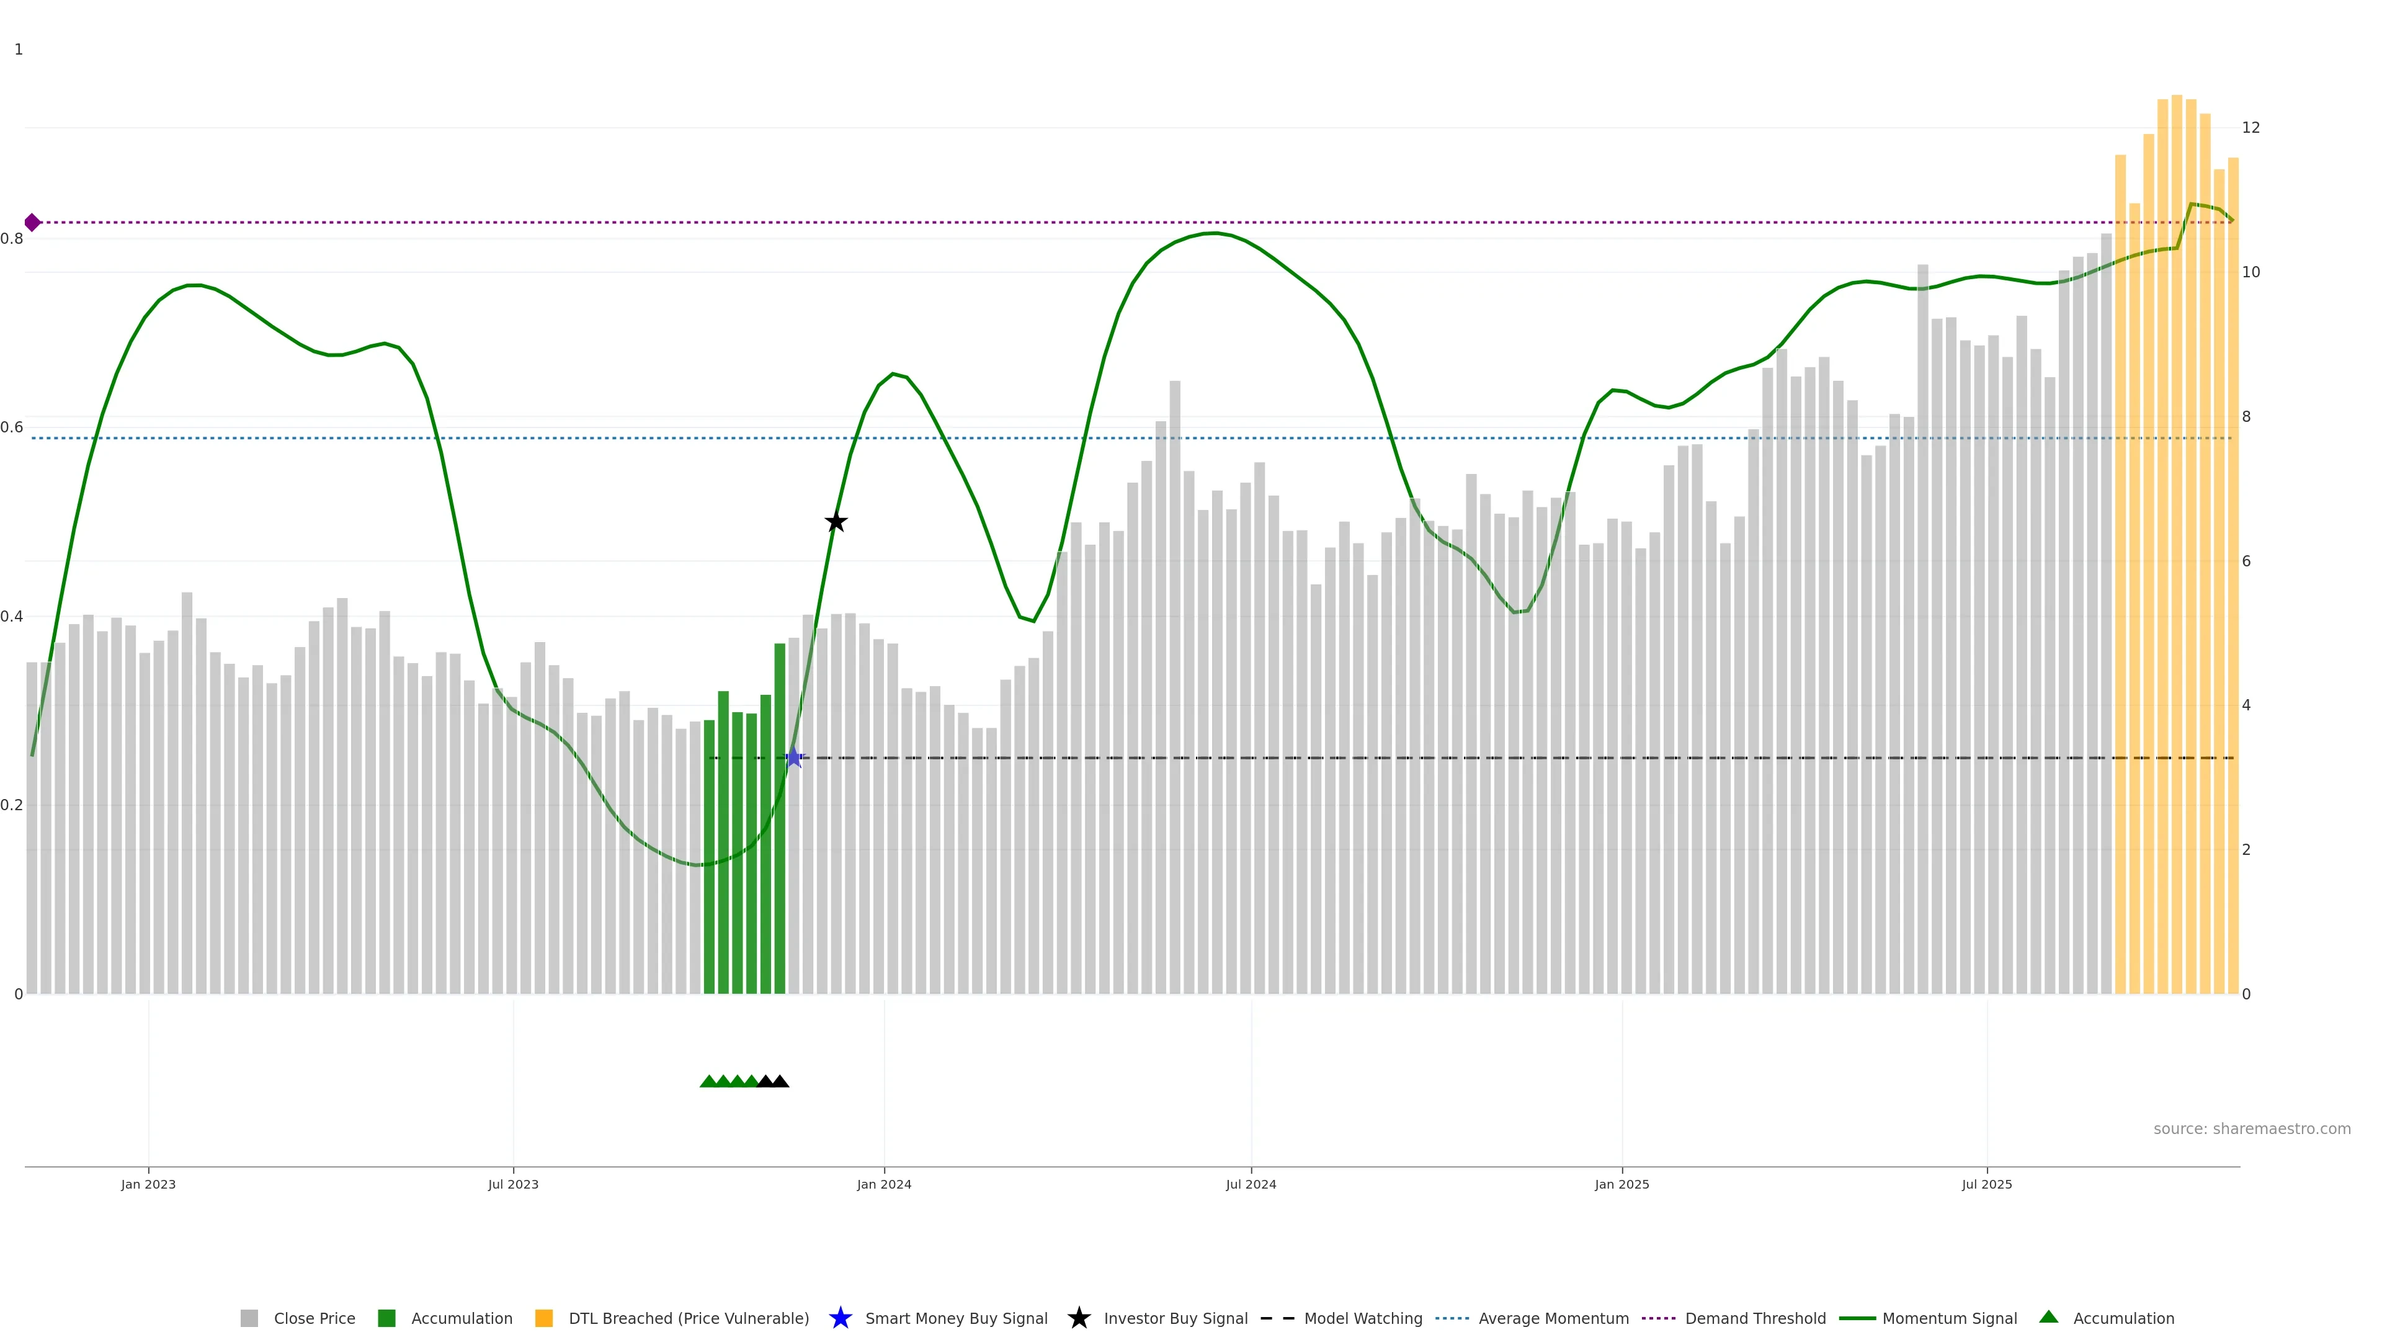Click the black Investor Buy Signal star on chart
The width and height of the screenshot is (2382, 1340).
836,522
